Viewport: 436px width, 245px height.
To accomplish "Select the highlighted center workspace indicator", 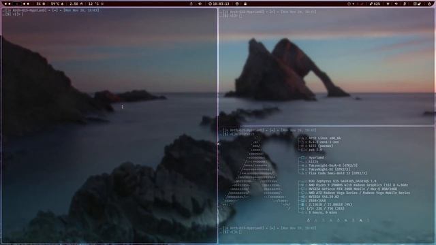I will coord(17,4).
